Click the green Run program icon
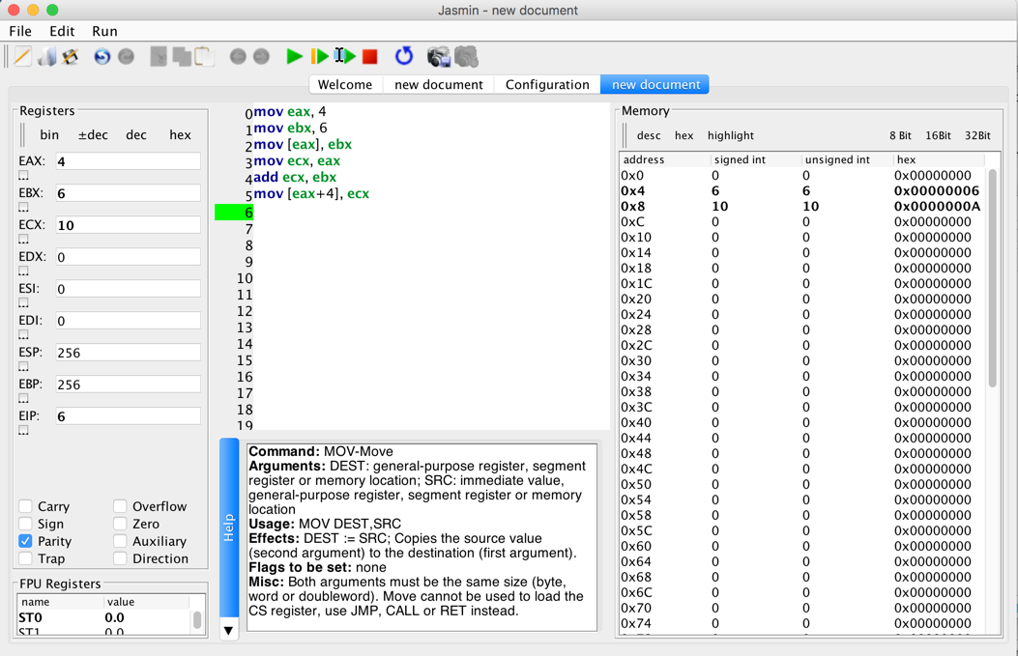Image resolution: width=1018 pixels, height=656 pixels. 294,57
